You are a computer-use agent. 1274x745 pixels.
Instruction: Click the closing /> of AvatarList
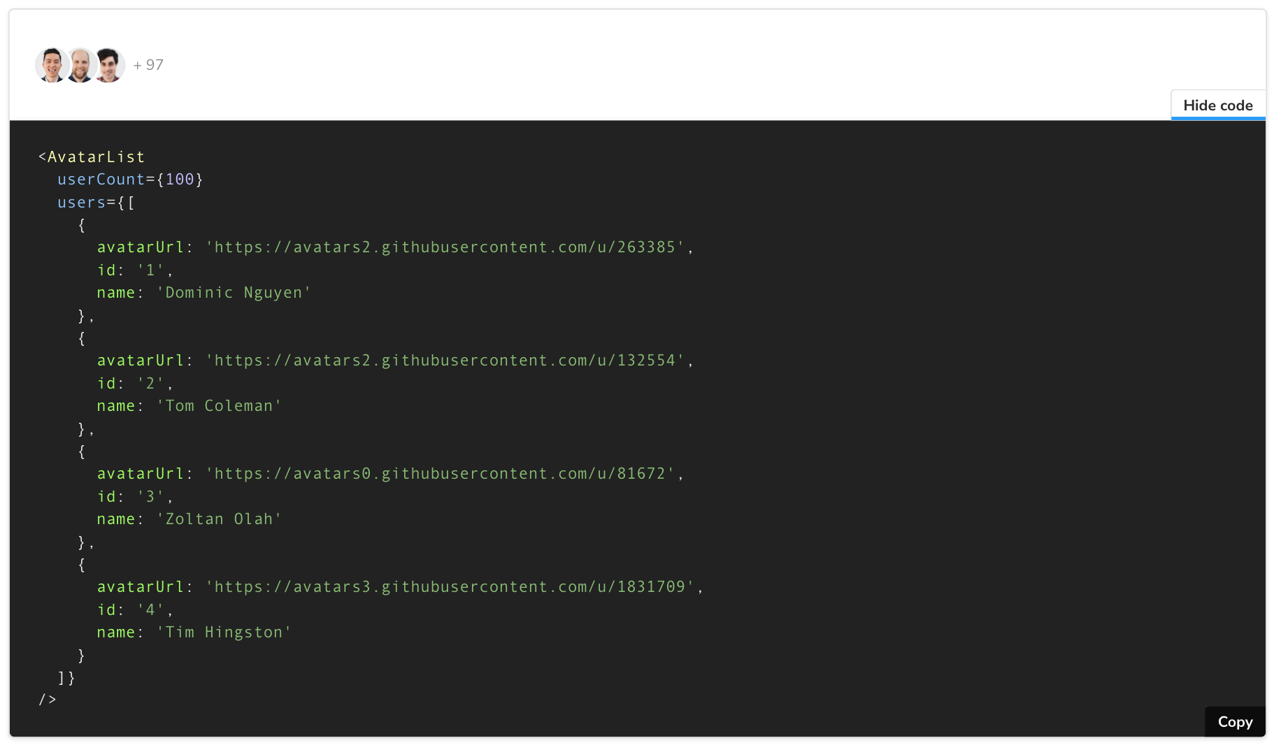[x=46, y=699]
